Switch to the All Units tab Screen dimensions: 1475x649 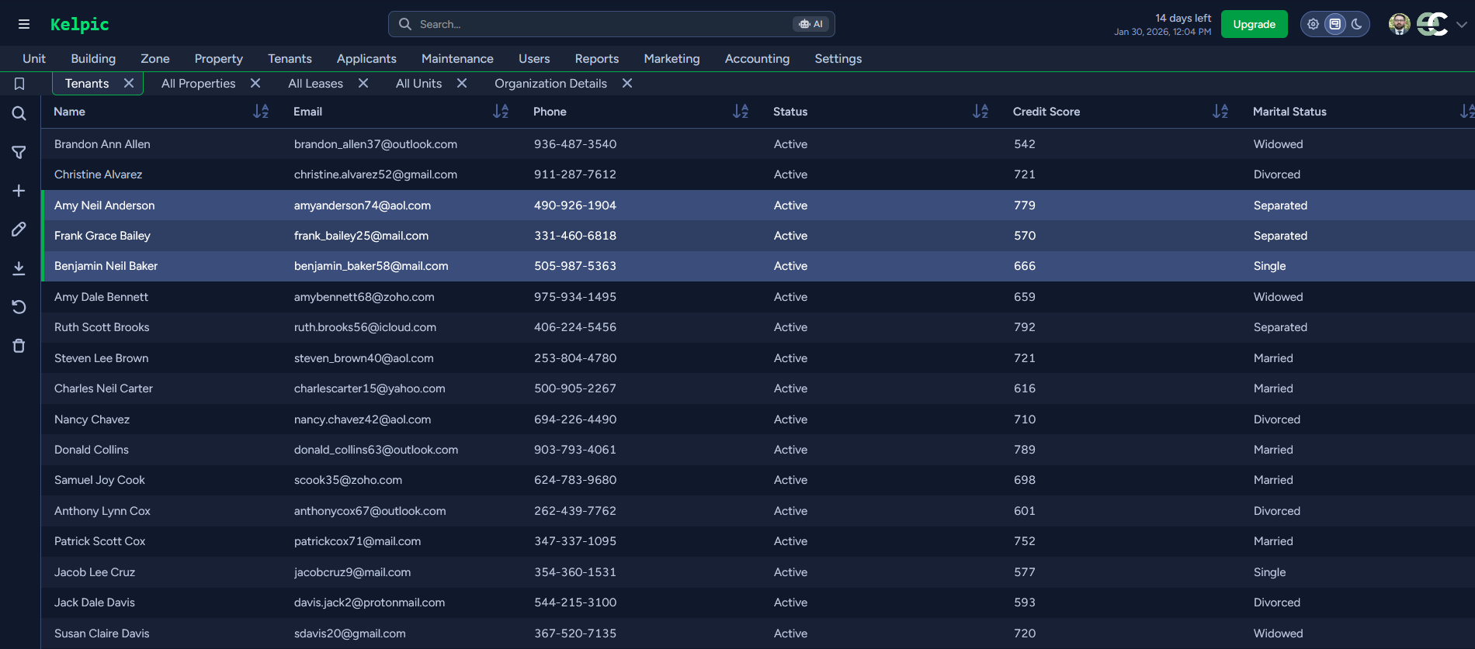click(x=418, y=84)
